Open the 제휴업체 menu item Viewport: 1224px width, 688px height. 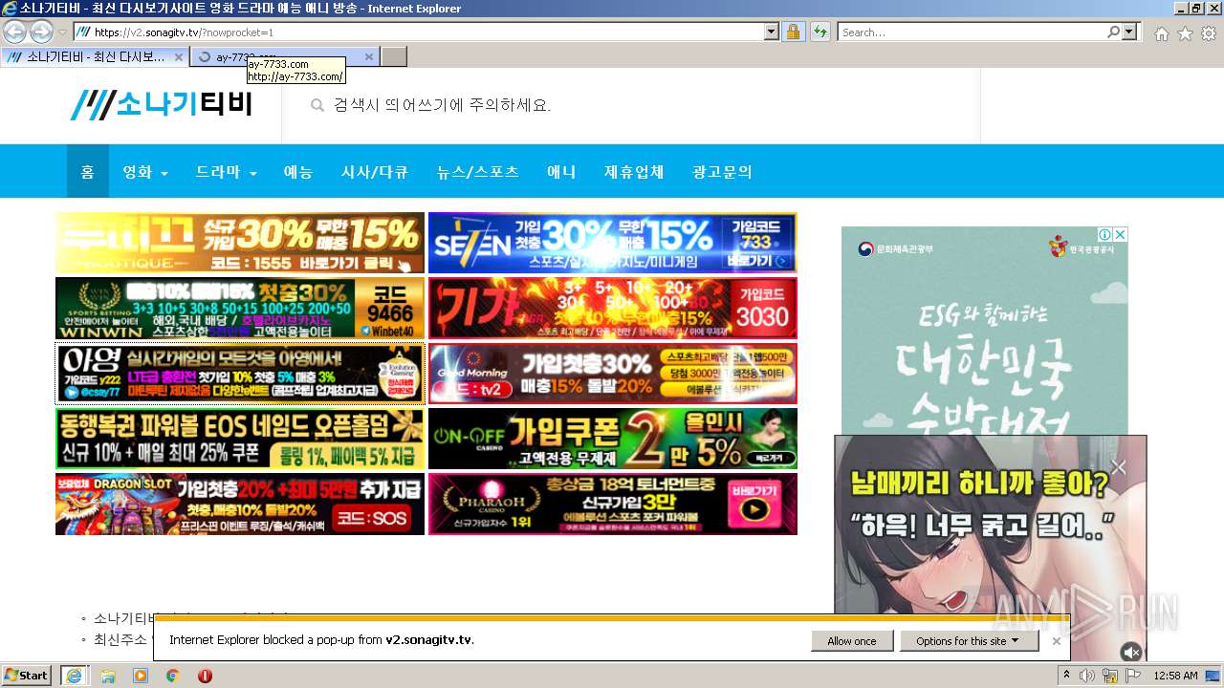634,172
